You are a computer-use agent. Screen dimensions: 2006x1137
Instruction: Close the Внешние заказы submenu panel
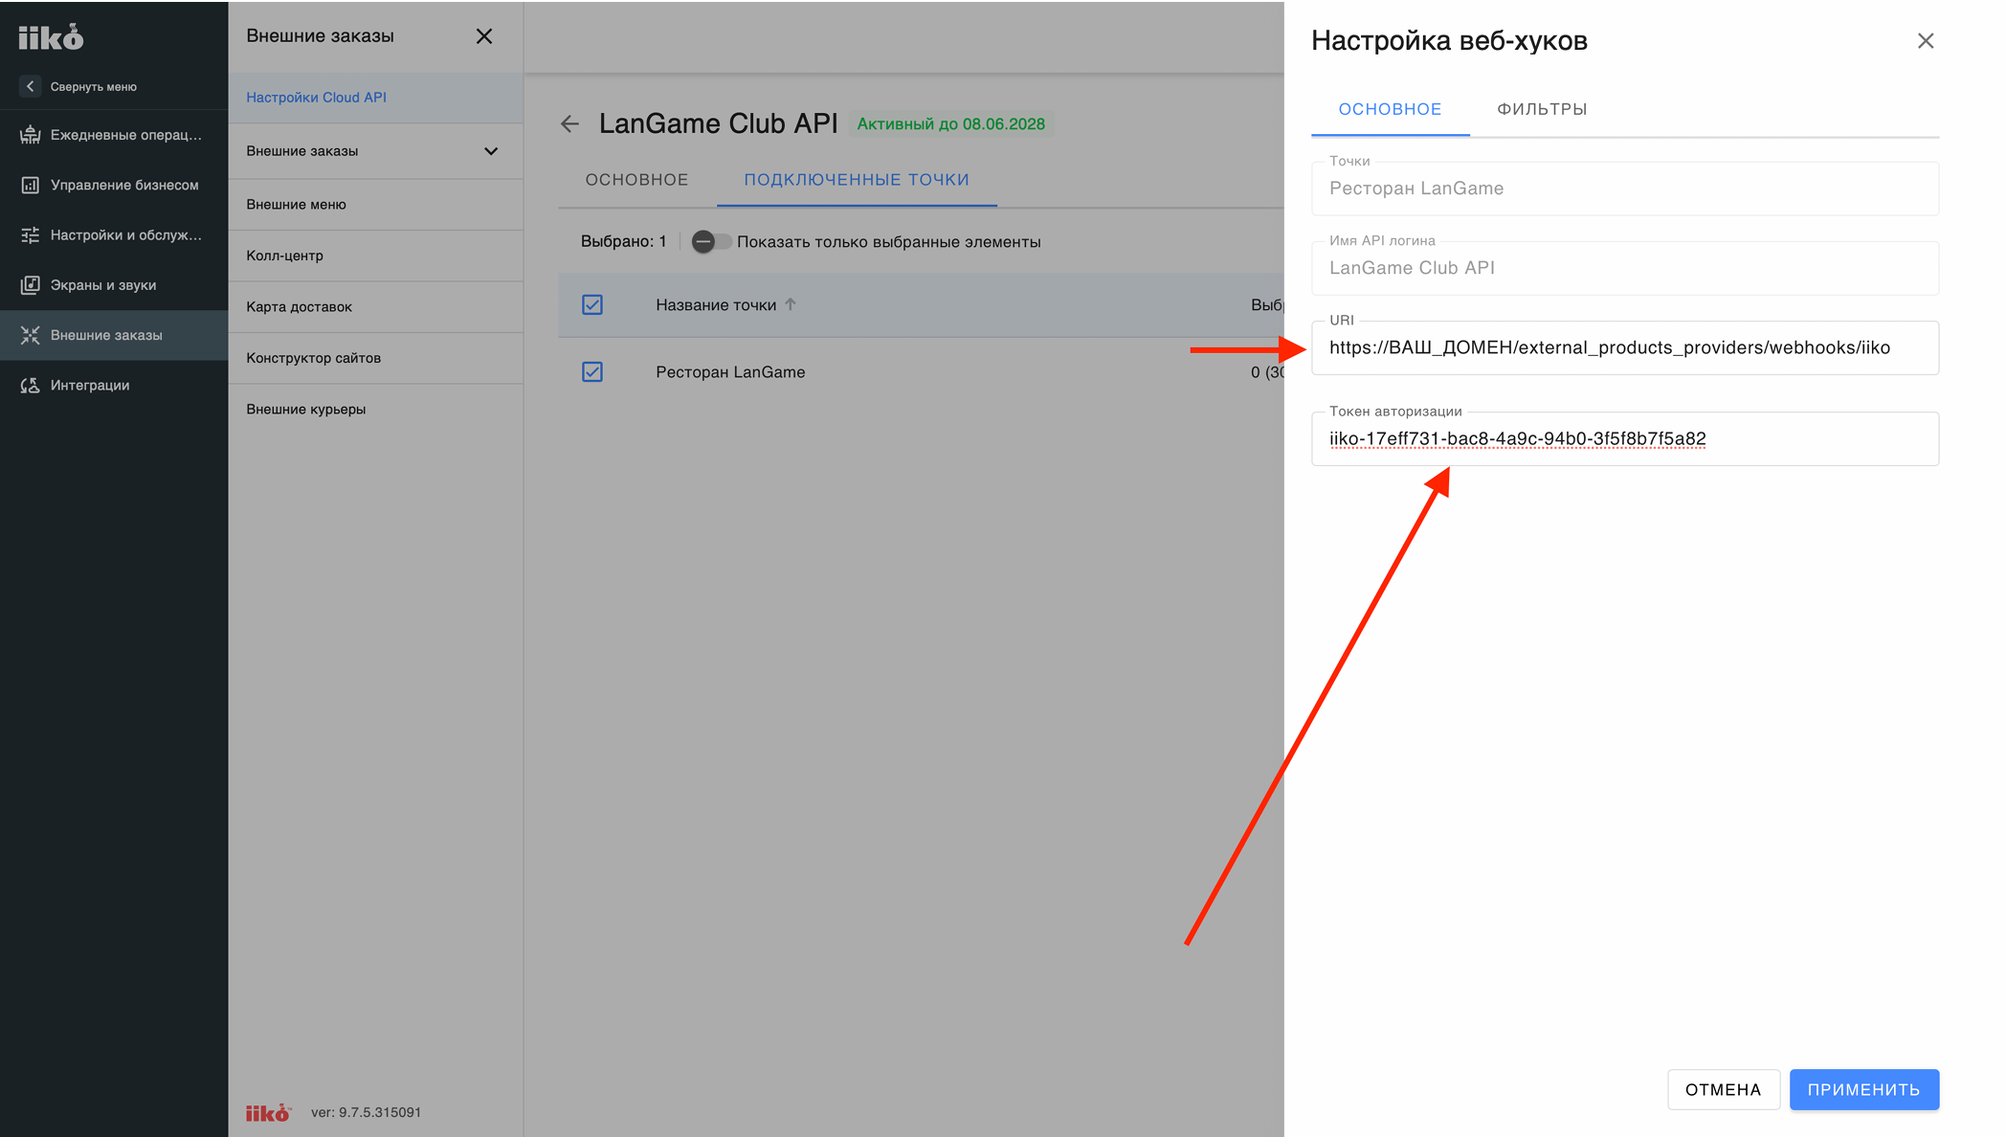click(x=484, y=36)
